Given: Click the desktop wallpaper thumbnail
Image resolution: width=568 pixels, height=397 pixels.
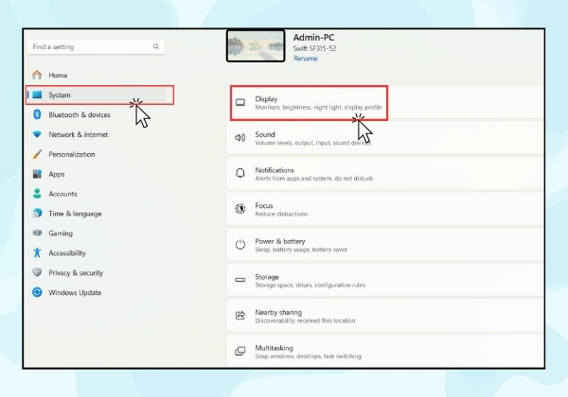Looking at the screenshot, I should tap(256, 46).
